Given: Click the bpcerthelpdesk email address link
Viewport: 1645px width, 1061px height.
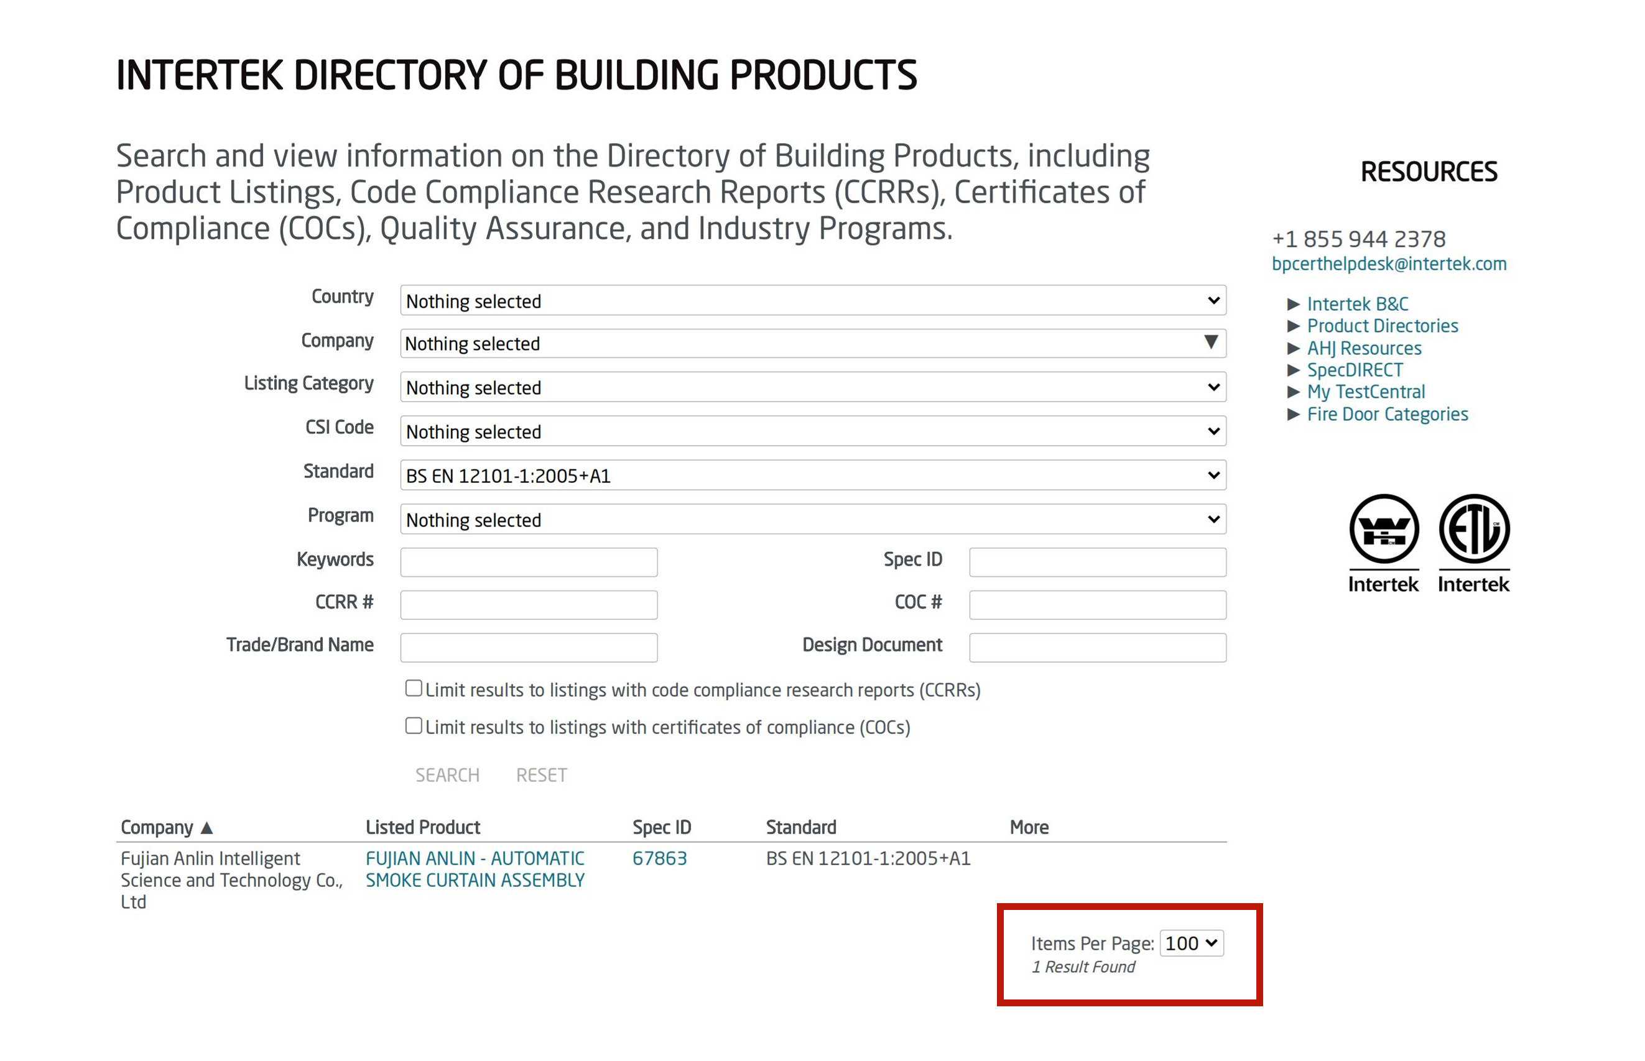Looking at the screenshot, I should coord(1388,264).
